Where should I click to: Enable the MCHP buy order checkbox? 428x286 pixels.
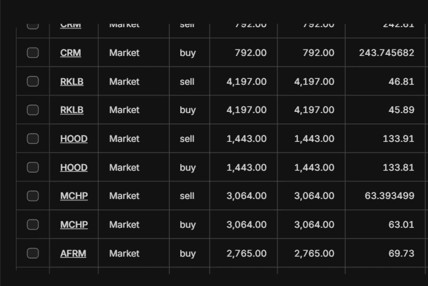coord(33,225)
